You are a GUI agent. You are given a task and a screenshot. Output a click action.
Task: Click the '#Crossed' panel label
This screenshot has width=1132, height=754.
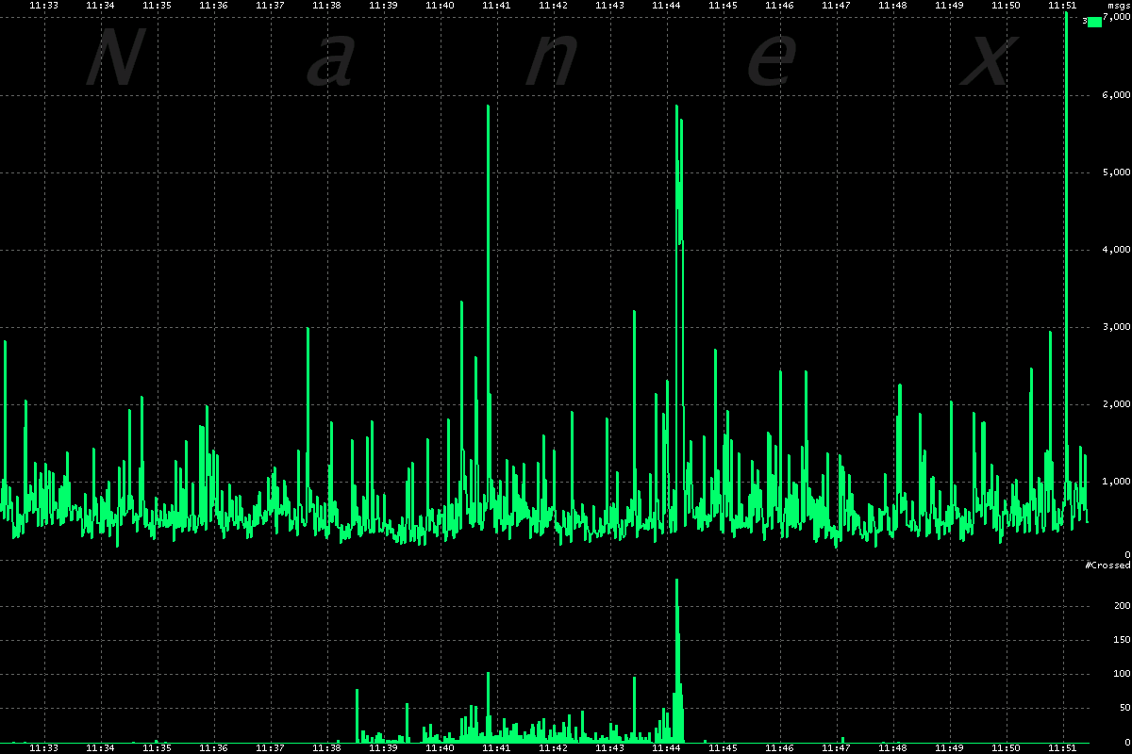pyautogui.click(x=1107, y=565)
